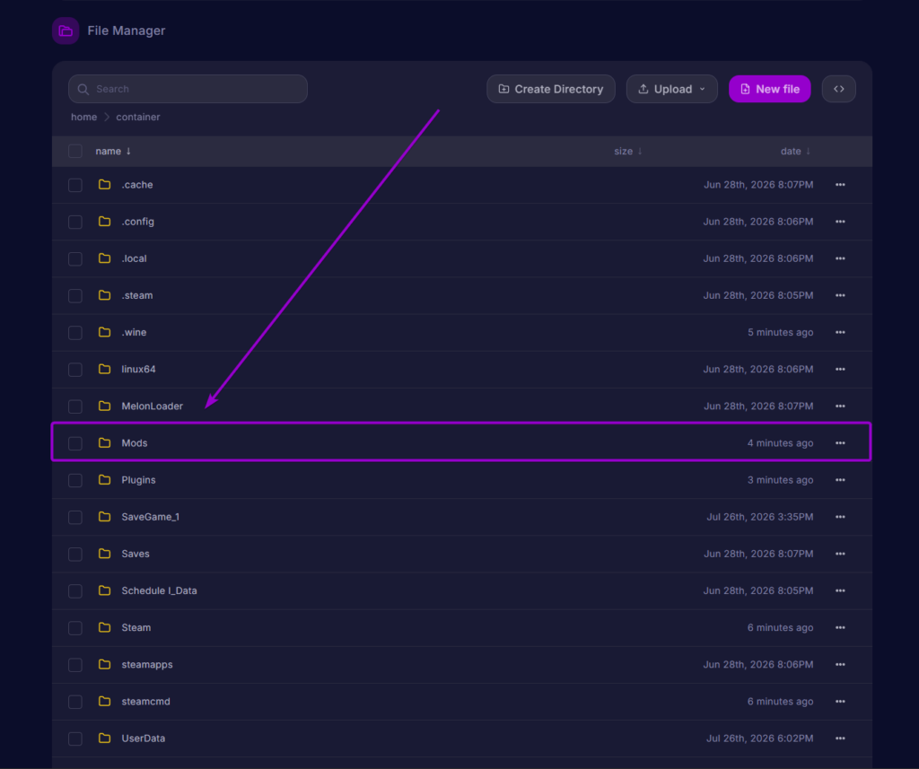Click date 'Jul 26th, 2026 6:02PM'
919x769 pixels.
coord(759,738)
